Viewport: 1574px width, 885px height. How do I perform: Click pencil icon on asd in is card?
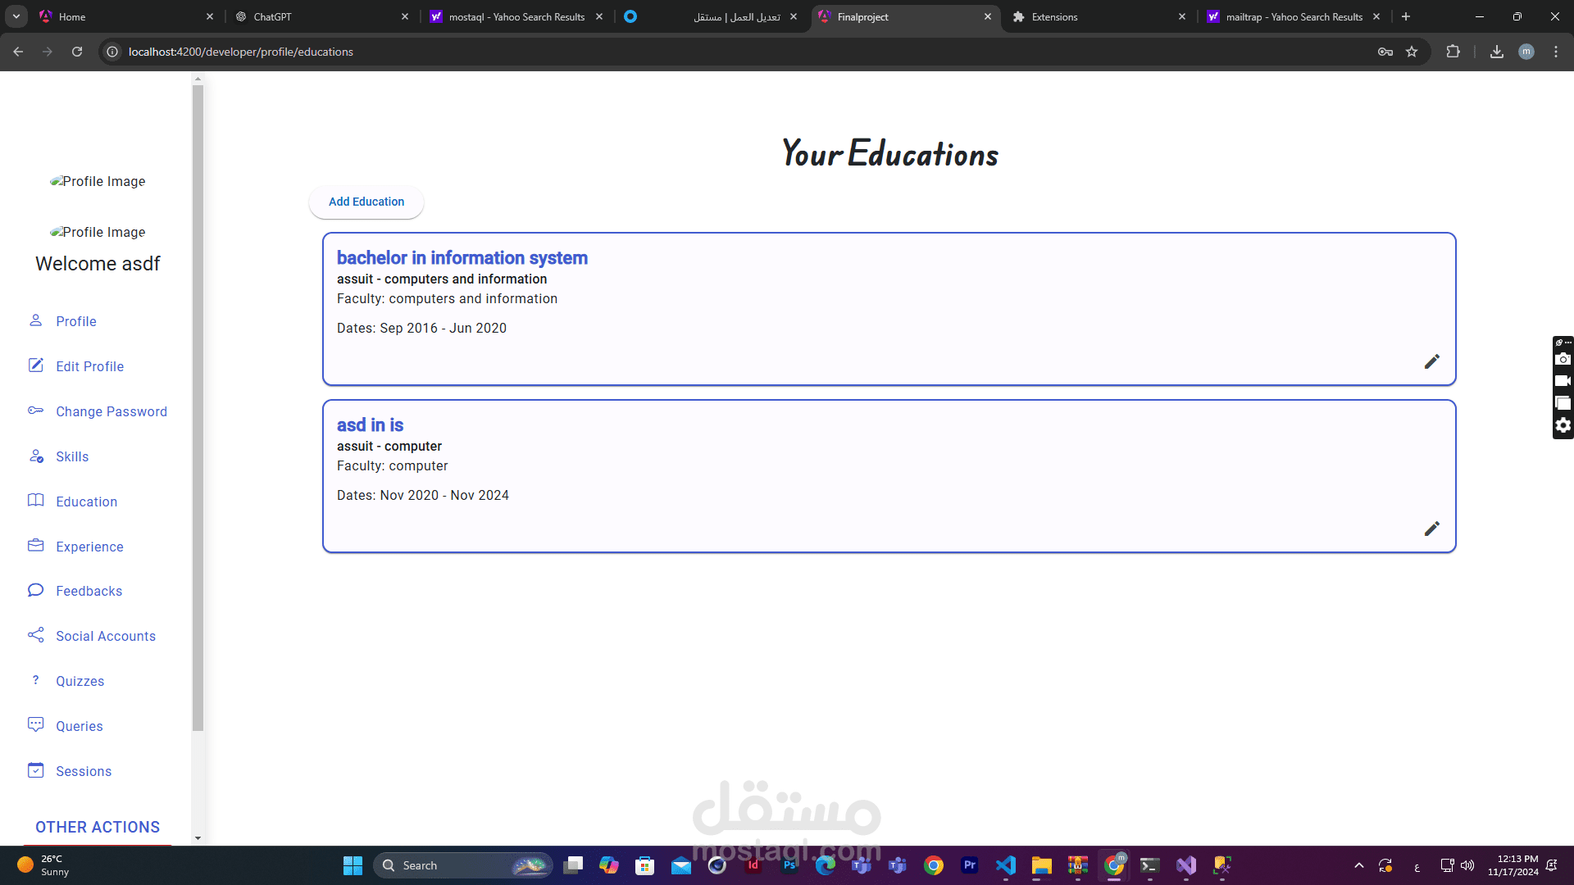point(1431,529)
